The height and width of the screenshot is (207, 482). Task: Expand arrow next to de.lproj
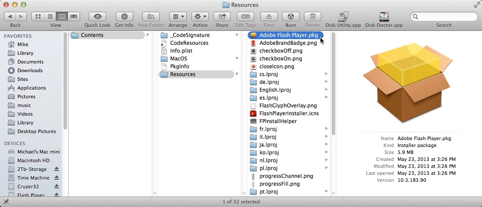(327, 82)
